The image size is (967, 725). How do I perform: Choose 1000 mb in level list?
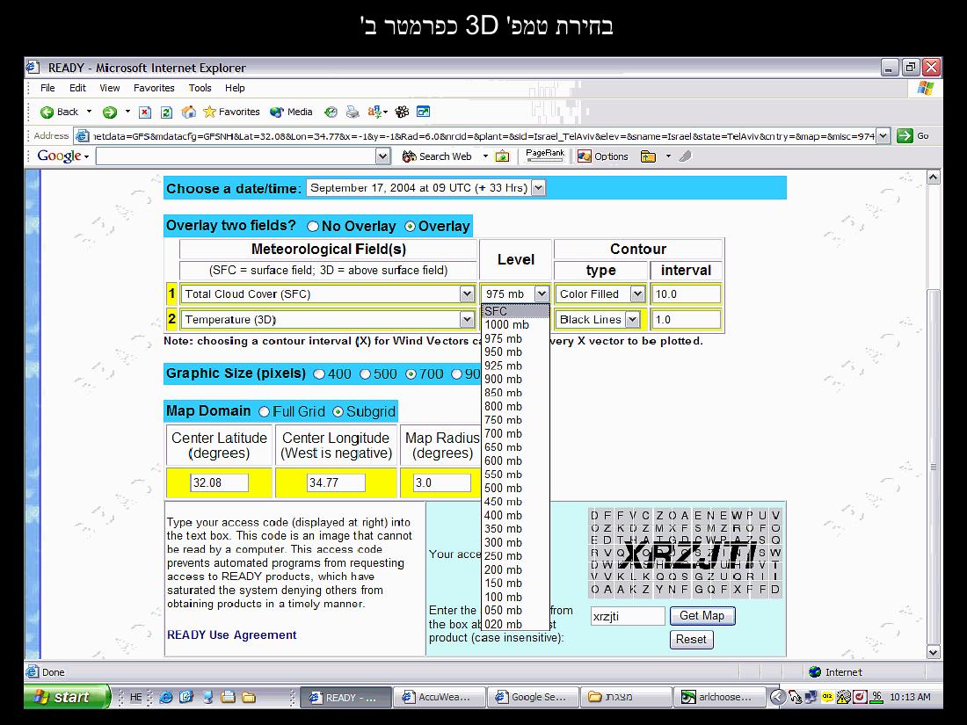point(515,325)
